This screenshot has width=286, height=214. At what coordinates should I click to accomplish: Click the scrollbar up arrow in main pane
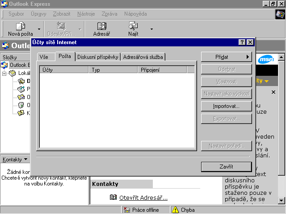[x=282, y=58]
